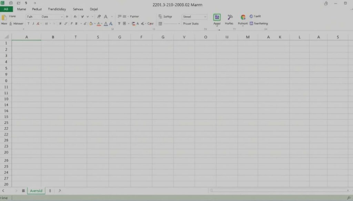
Task: Click the Famer button
Action: (x=134, y=16)
